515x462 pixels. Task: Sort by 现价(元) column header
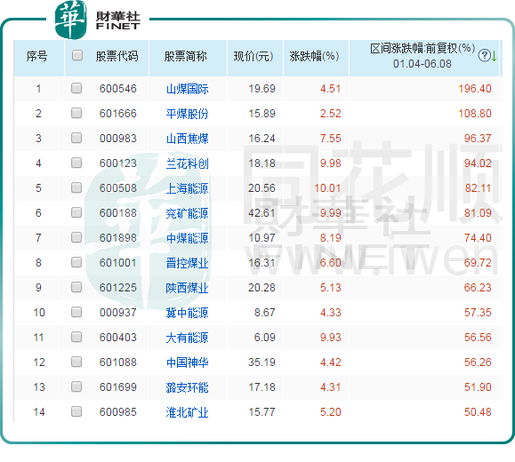pyautogui.click(x=253, y=56)
